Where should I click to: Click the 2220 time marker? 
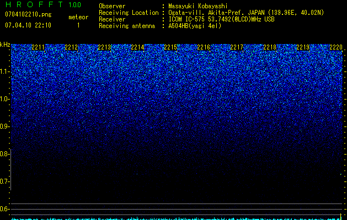pos(336,47)
